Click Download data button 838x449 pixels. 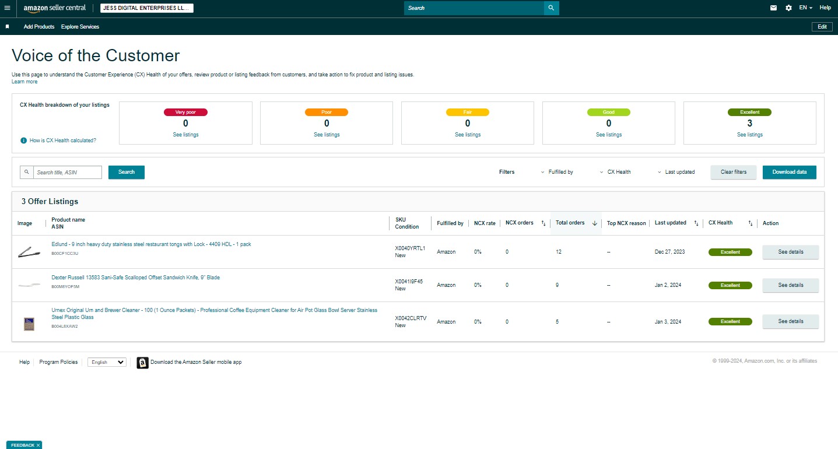[x=790, y=172]
